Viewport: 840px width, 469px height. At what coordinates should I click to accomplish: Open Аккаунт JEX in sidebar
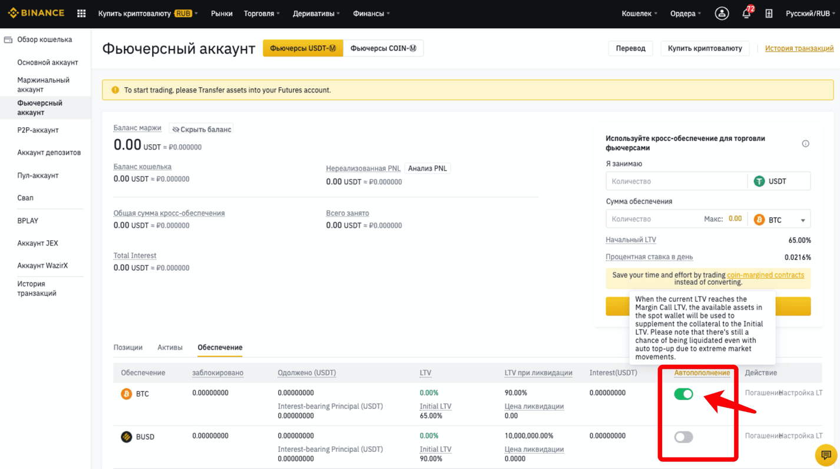pos(38,243)
